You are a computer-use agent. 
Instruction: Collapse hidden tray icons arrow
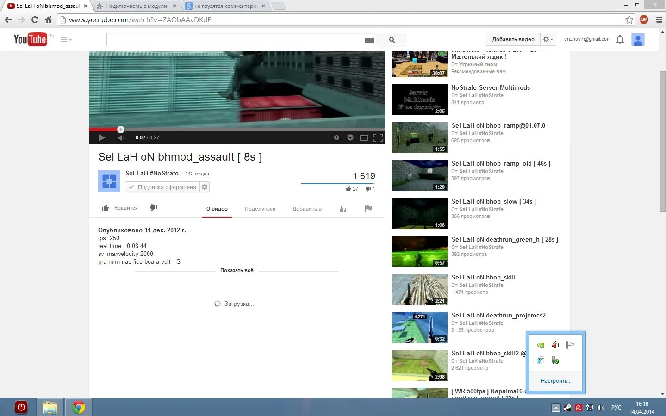click(x=556, y=408)
